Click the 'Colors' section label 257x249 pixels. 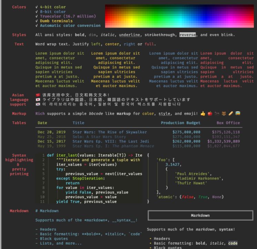19,7
